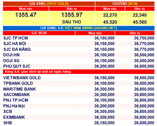Click the SJC TP HCM row label

coord(16,38)
